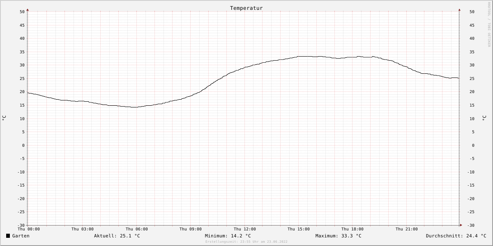Click the 'Thu 18:00' time axis label
Screen dimensions: 493x246
click(352, 229)
